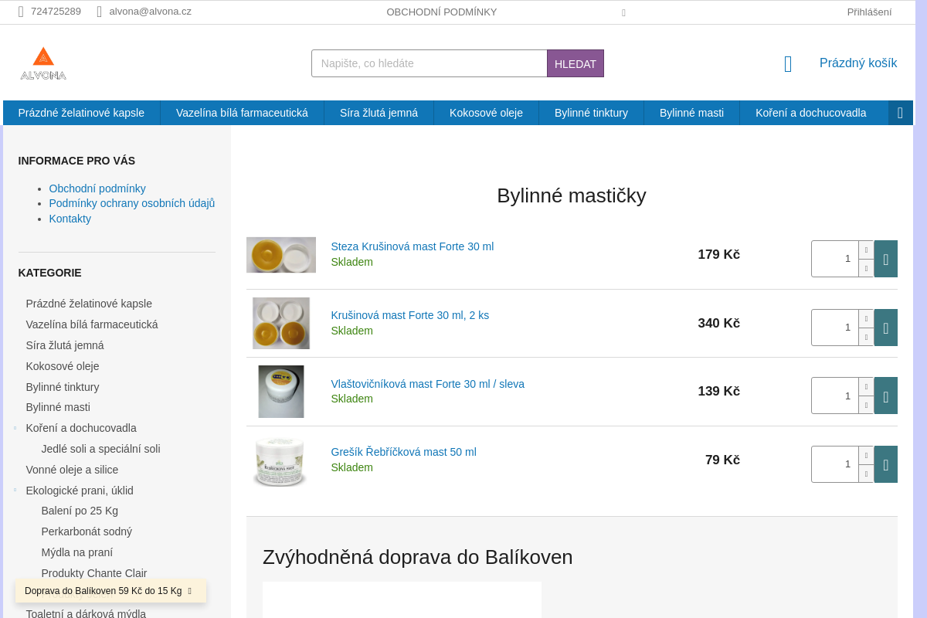Open Steza Krušinová mast Forte 30 ml link

pos(413,246)
